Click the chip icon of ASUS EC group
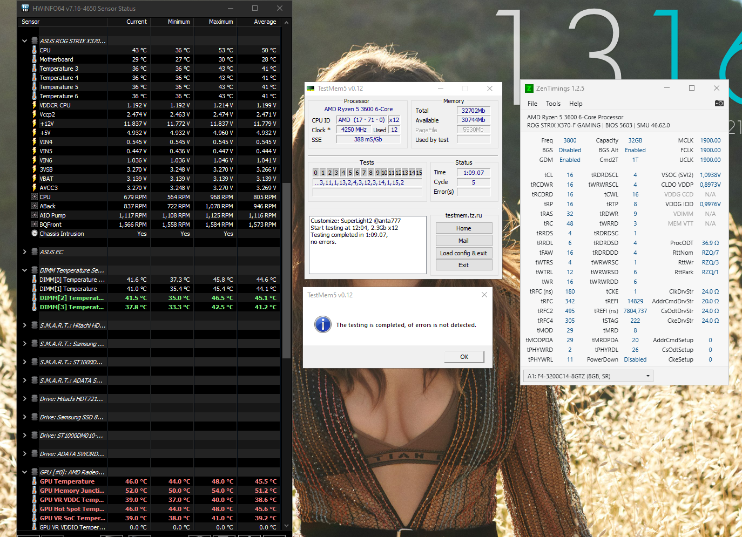Screen dimensions: 742x537 point(35,252)
